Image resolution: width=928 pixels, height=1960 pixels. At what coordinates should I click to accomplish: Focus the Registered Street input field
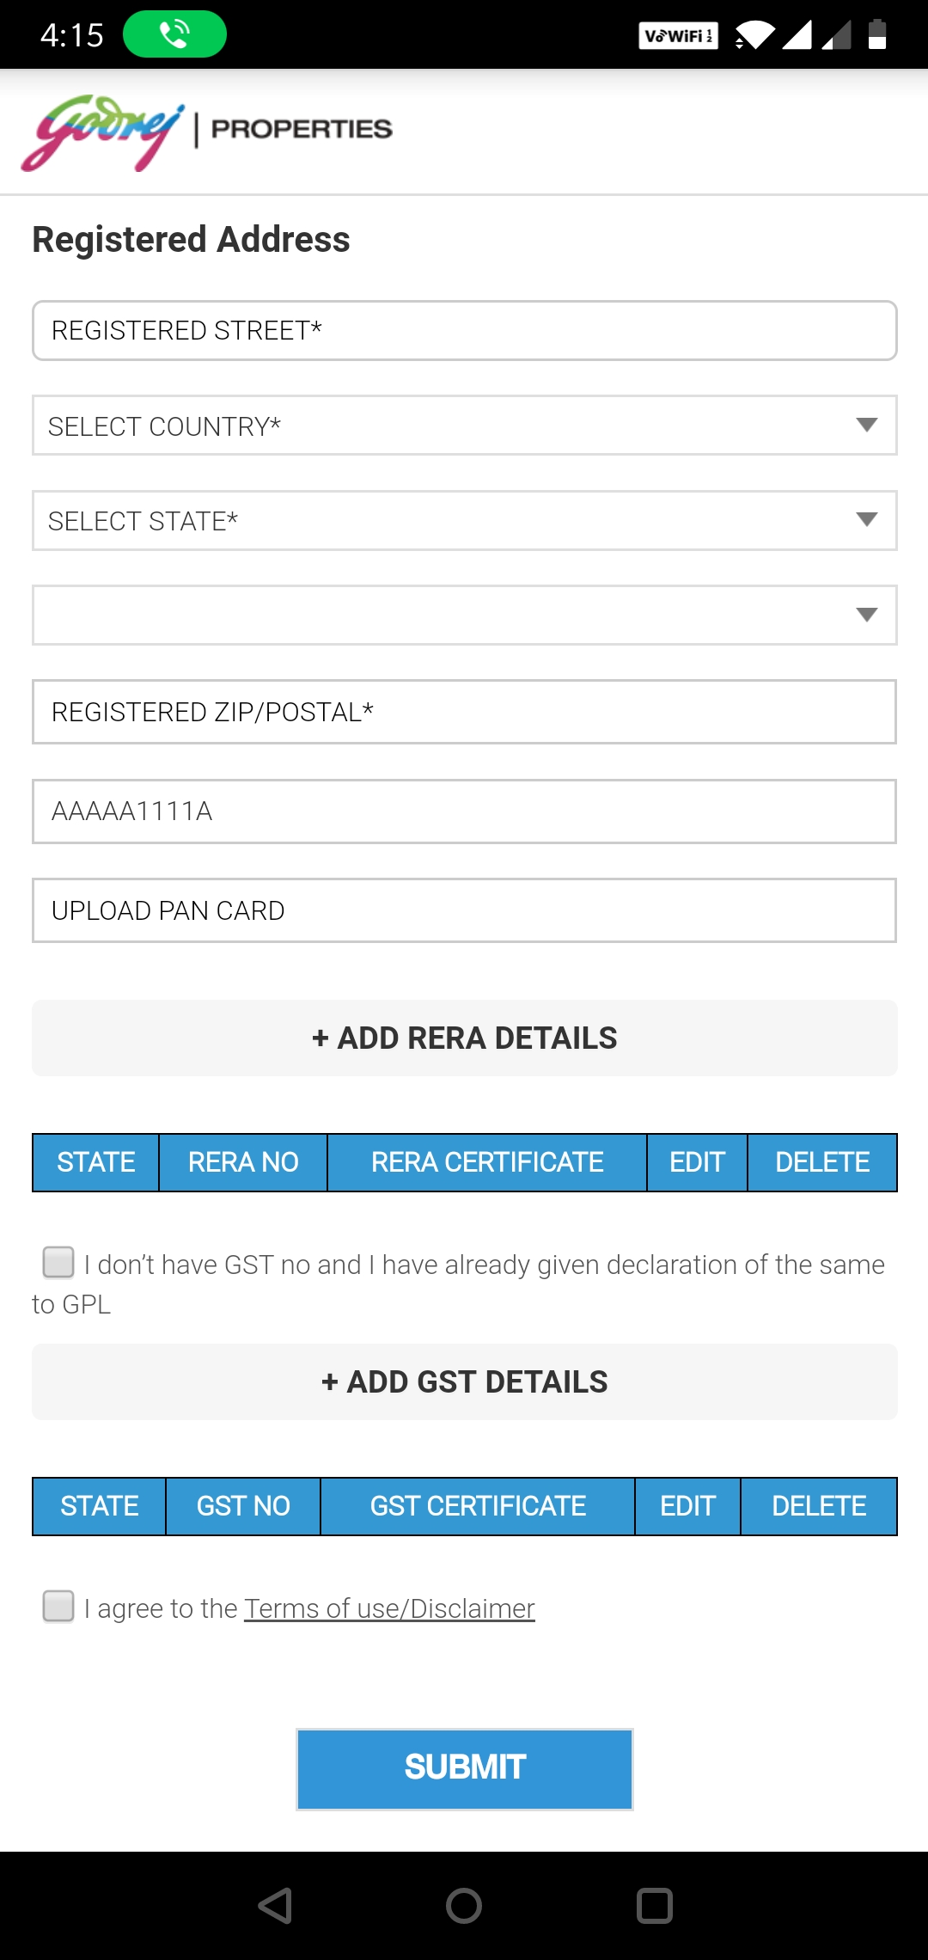(464, 331)
